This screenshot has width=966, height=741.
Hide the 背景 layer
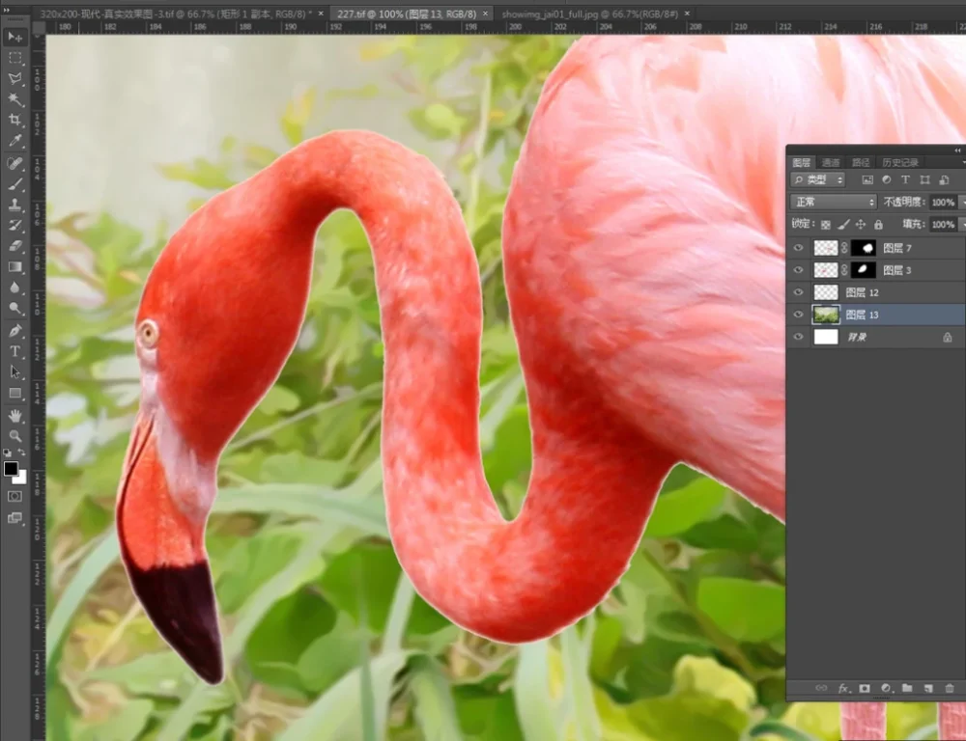799,337
